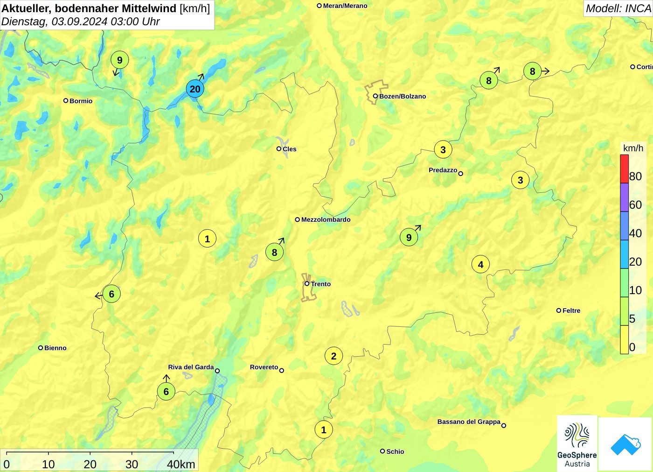Click the 2 wind marker east of Rovereto
The height and width of the screenshot is (472, 653).
(333, 356)
